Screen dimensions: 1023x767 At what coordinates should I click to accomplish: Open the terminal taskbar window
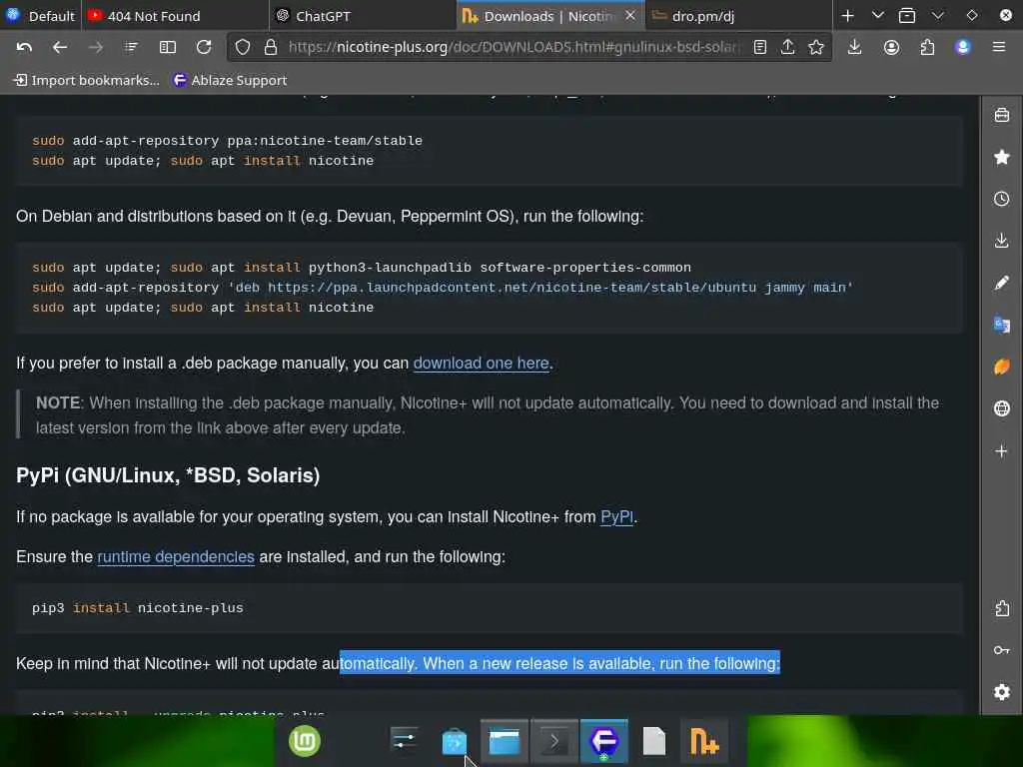point(553,742)
